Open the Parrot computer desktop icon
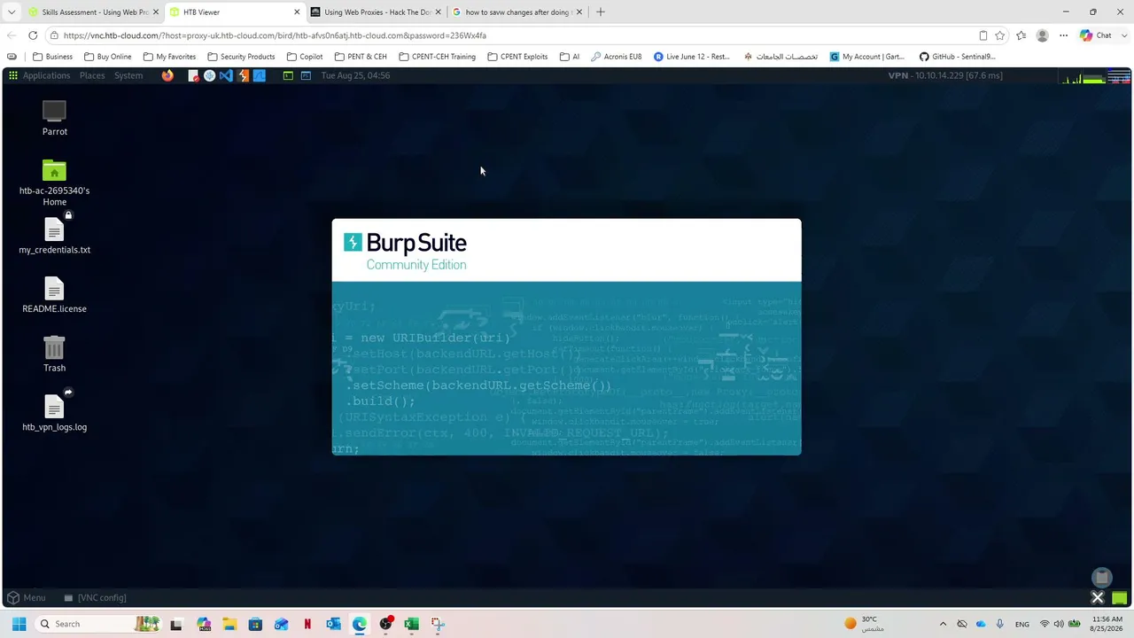This screenshot has height=638, width=1134. [x=54, y=118]
